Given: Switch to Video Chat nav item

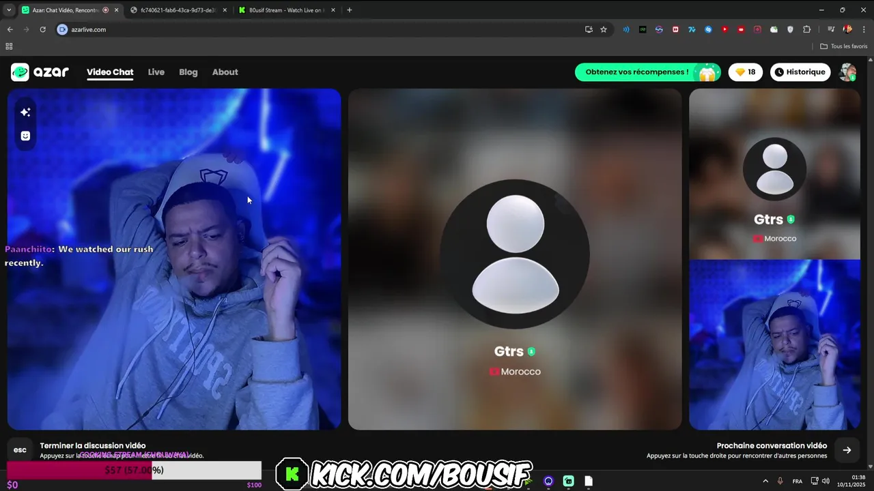Looking at the screenshot, I should click(110, 72).
